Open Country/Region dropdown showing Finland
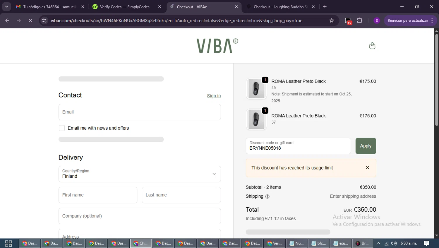This screenshot has width=439, height=248. pyautogui.click(x=140, y=174)
